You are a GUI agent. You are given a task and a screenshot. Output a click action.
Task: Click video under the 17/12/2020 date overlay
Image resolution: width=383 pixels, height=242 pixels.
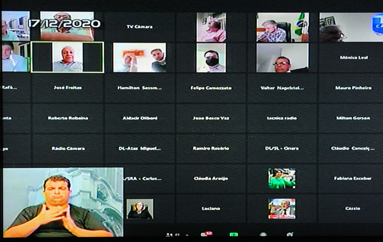click(x=67, y=26)
